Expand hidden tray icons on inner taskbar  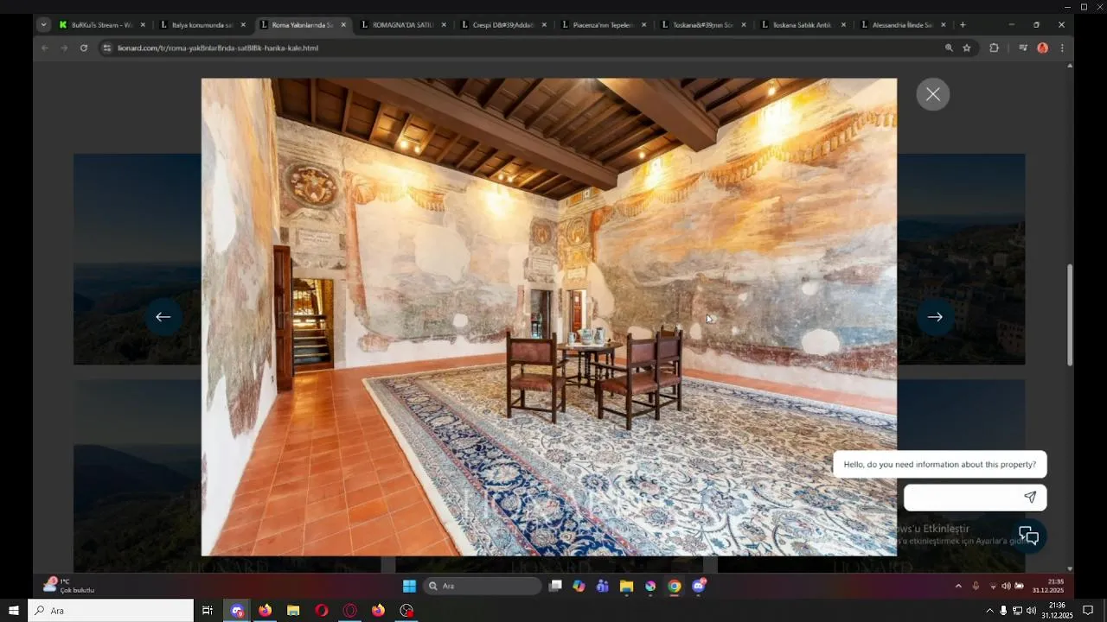[958, 586]
